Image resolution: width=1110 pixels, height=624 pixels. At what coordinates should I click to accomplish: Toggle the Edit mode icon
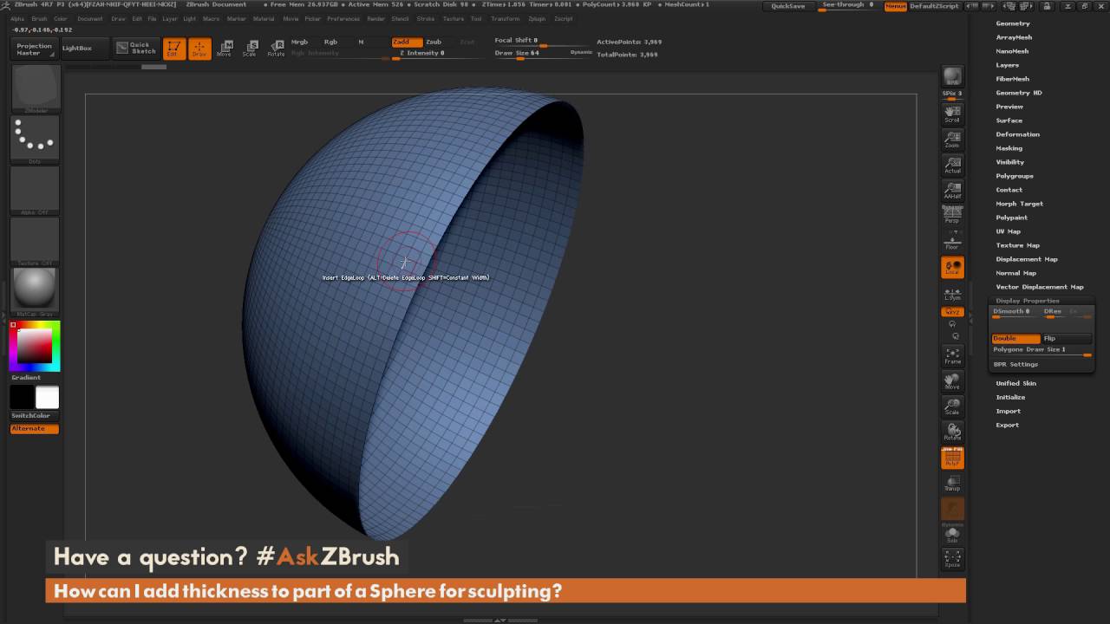pyautogui.click(x=173, y=49)
